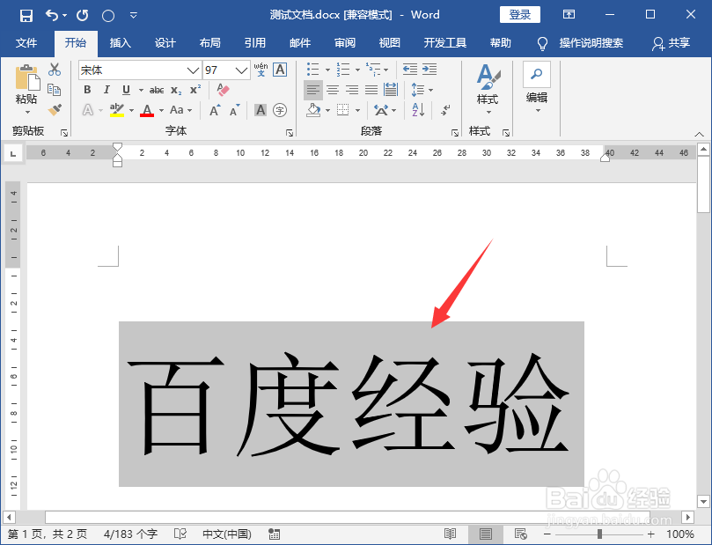The image size is (712, 545).
Task: Select the Format Painter brush
Action: click(55, 109)
